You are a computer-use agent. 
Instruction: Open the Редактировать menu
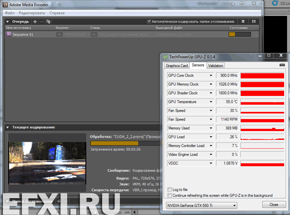32,13
